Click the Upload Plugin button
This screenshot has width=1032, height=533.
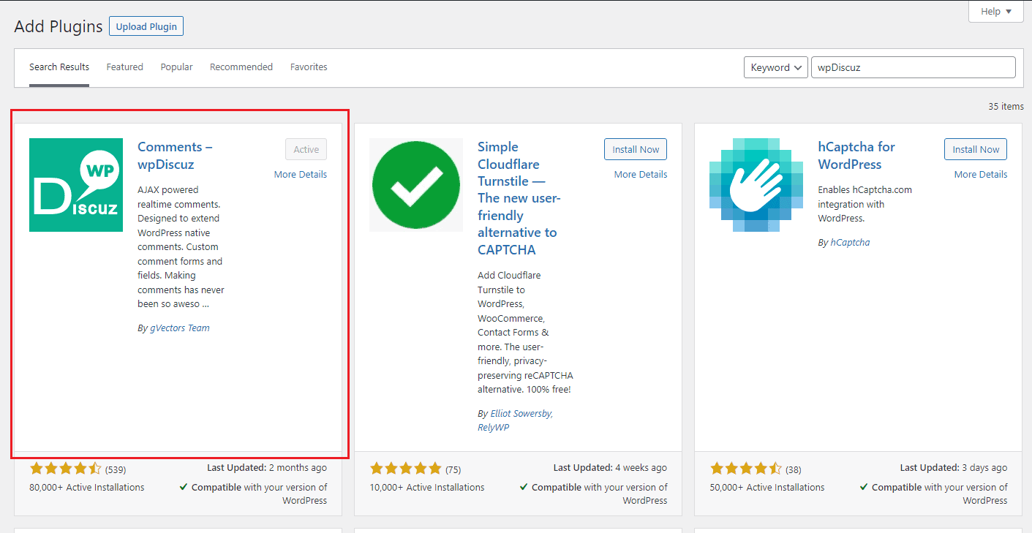coord(146,27)
